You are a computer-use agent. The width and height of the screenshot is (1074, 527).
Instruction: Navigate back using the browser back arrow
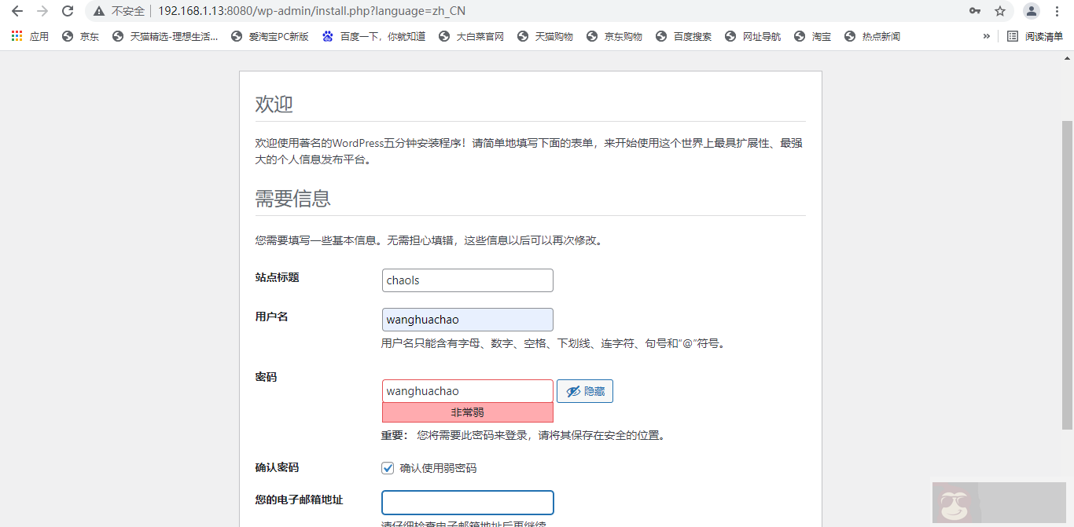[16, 11]
